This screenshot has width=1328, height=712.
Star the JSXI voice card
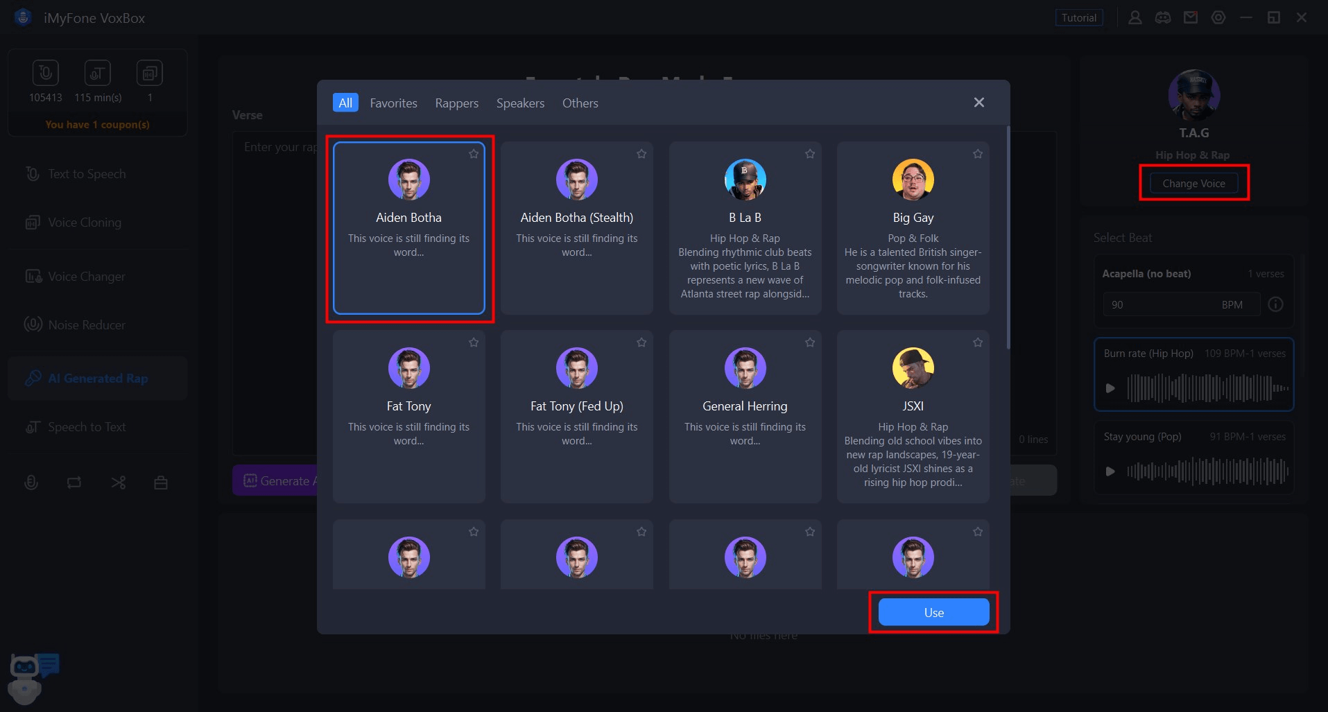978,342
